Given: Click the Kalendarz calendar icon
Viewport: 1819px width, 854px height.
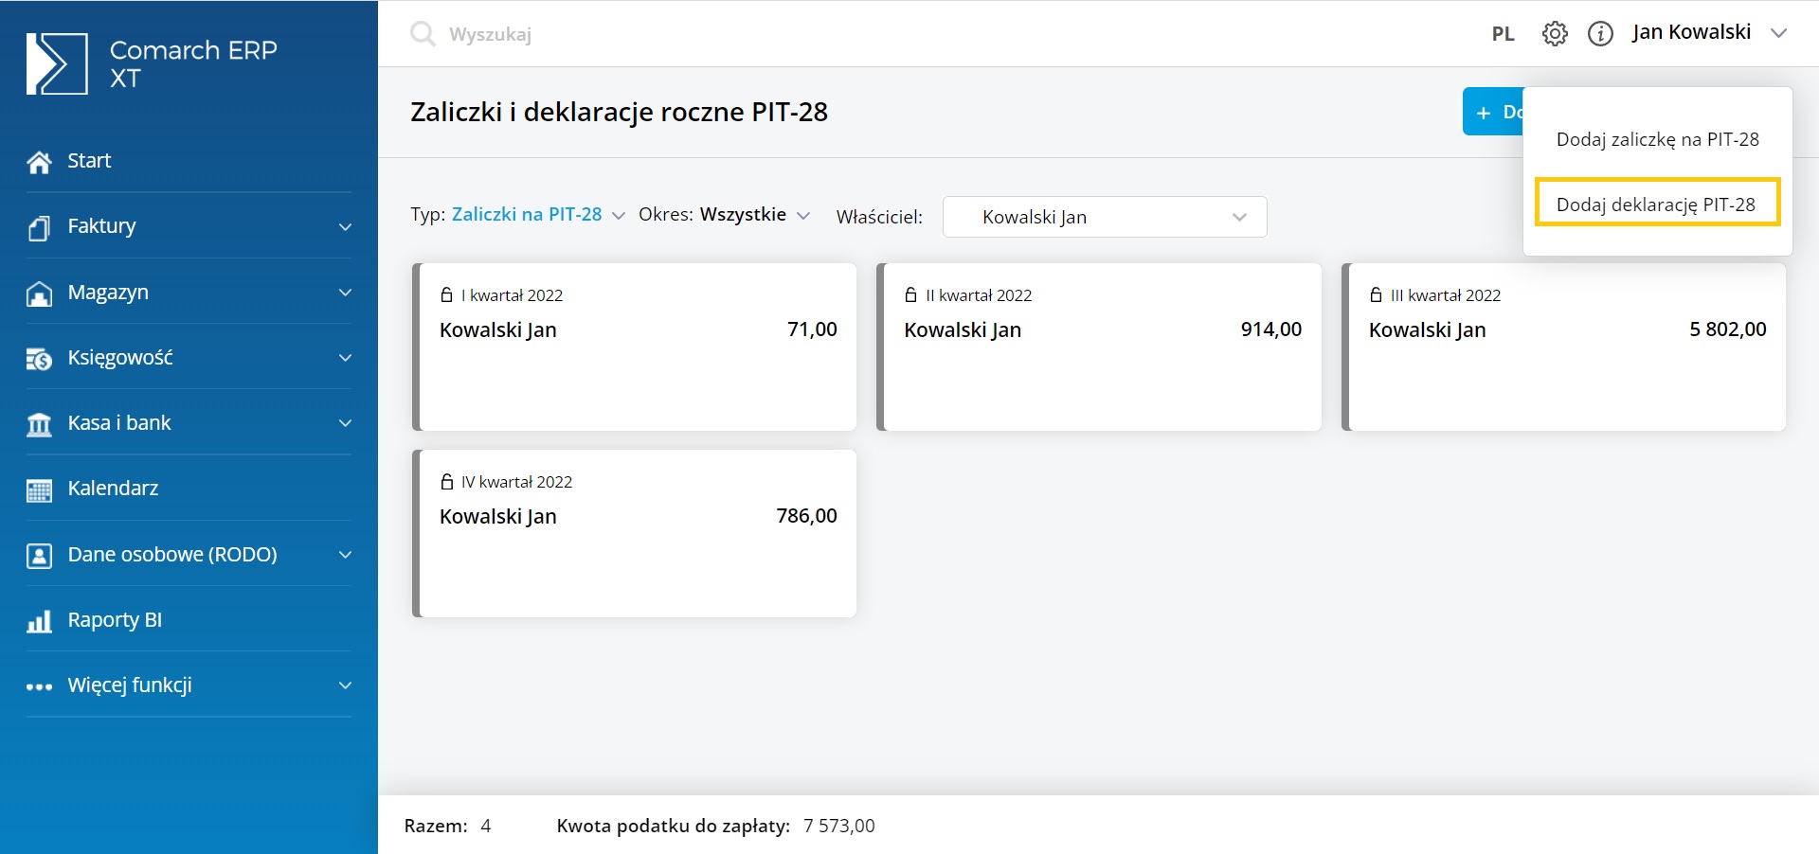Looking at the screenshot, I should coord(39,489).
